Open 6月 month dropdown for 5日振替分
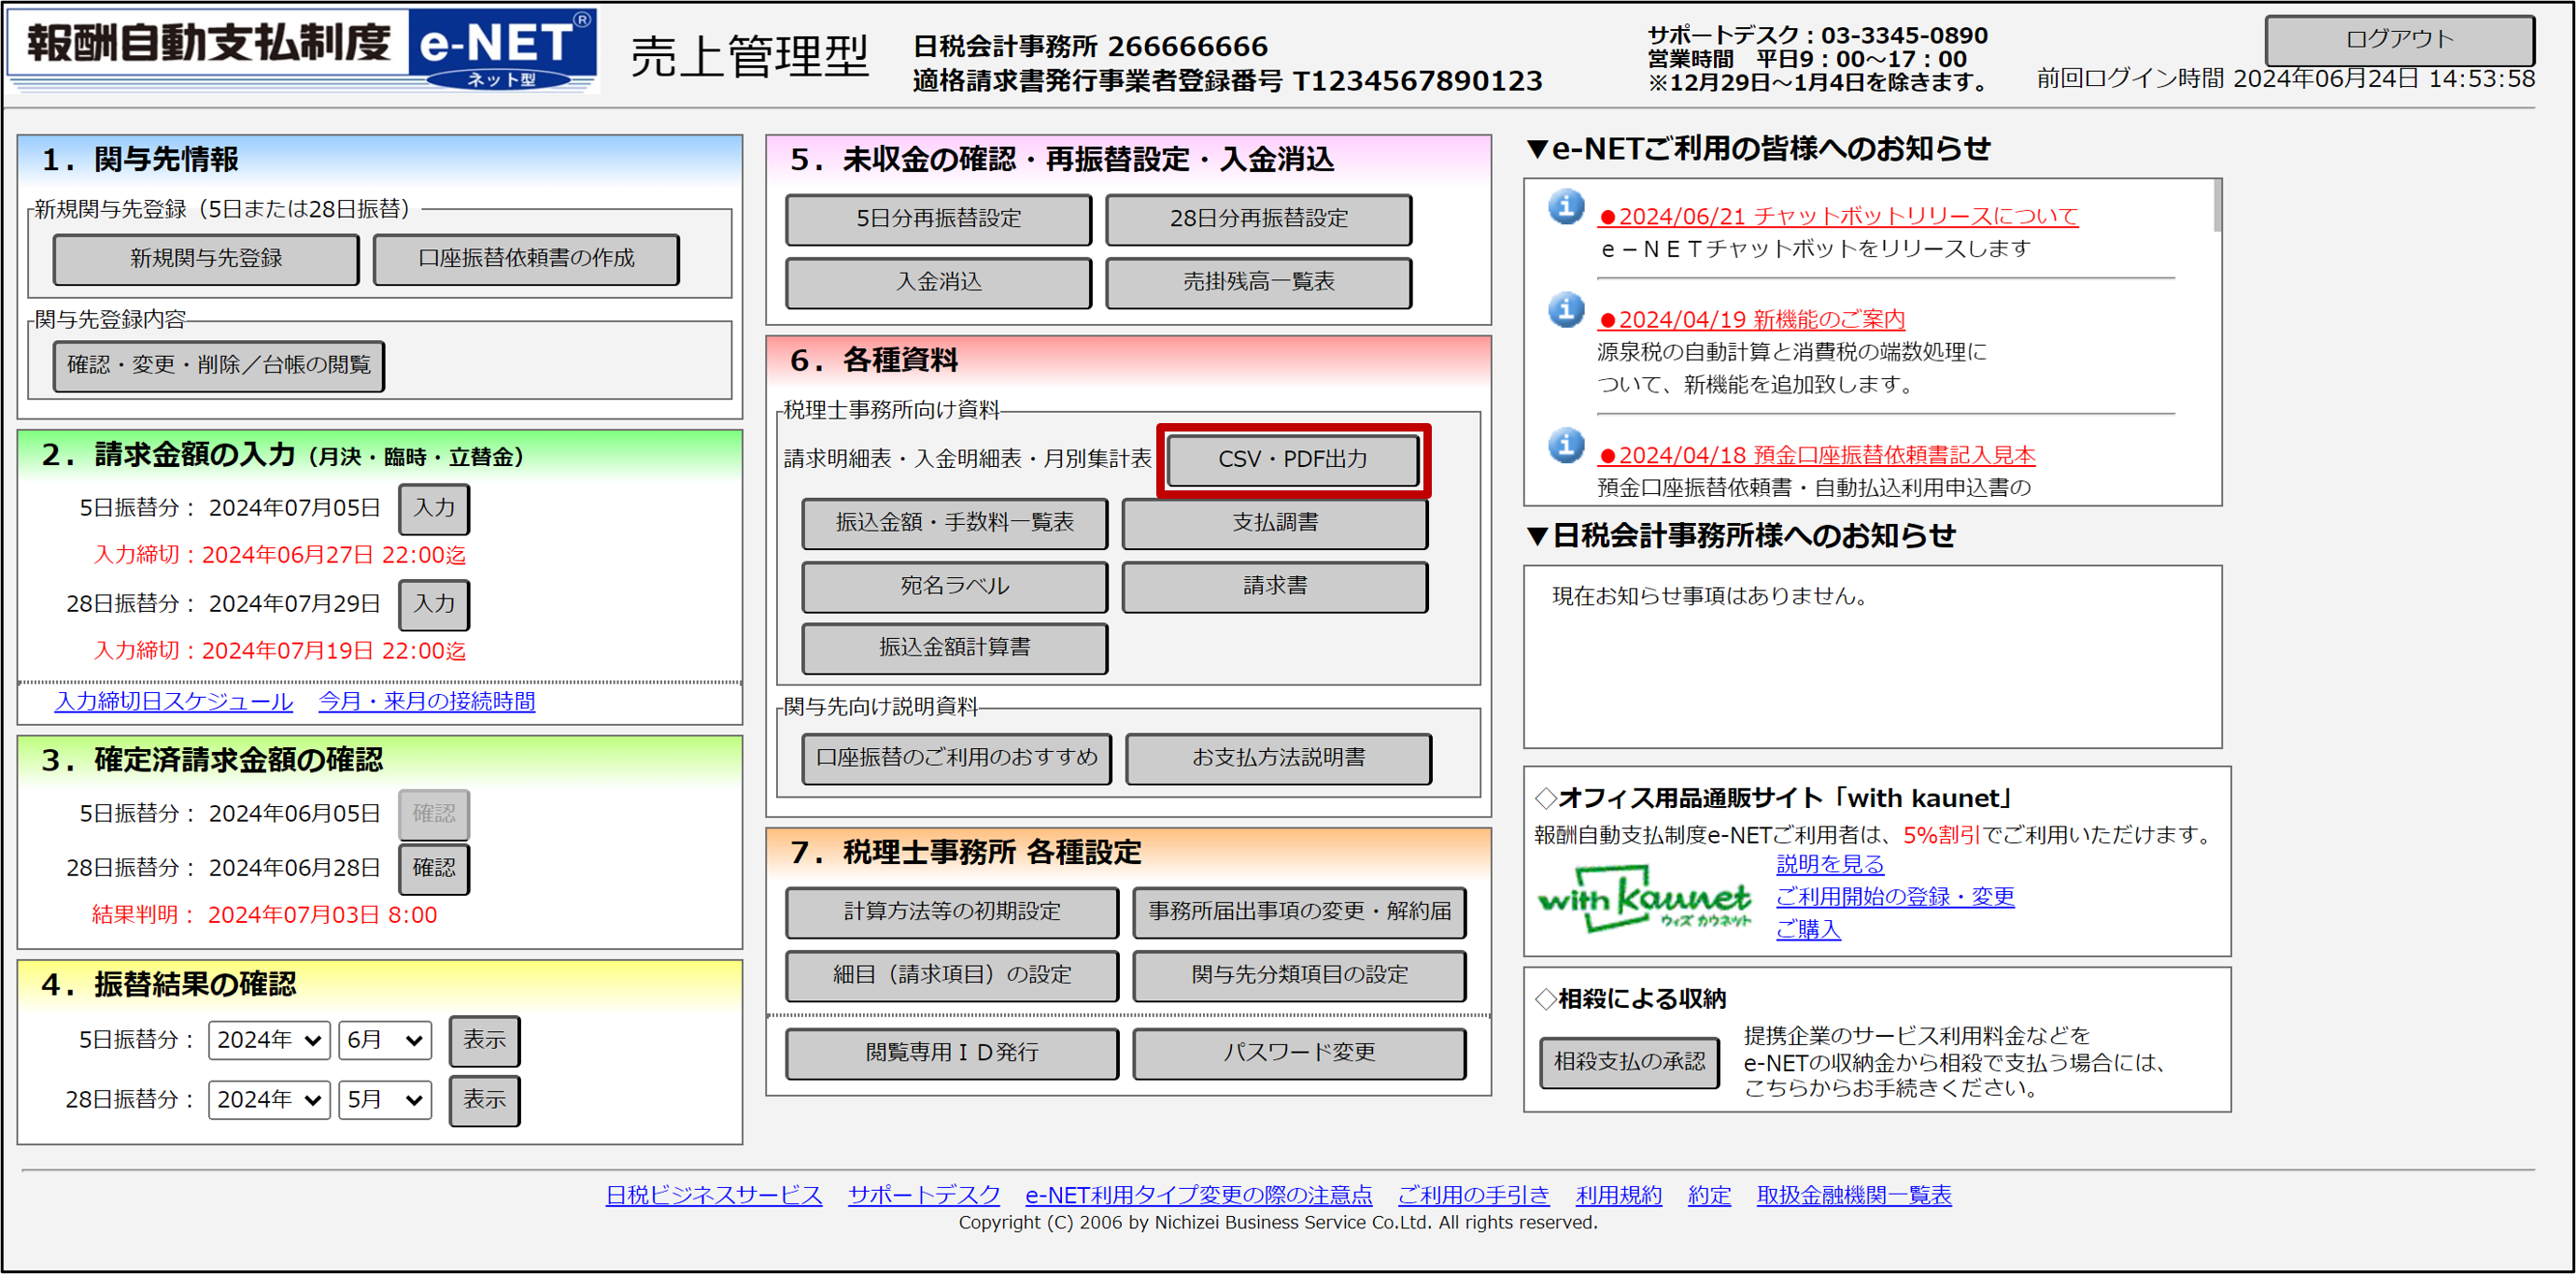The height and width of the screenshot is (1274, 2576). click(384, 1040)
